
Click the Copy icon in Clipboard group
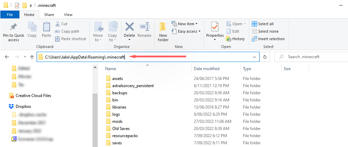click(x=32, y=27)
